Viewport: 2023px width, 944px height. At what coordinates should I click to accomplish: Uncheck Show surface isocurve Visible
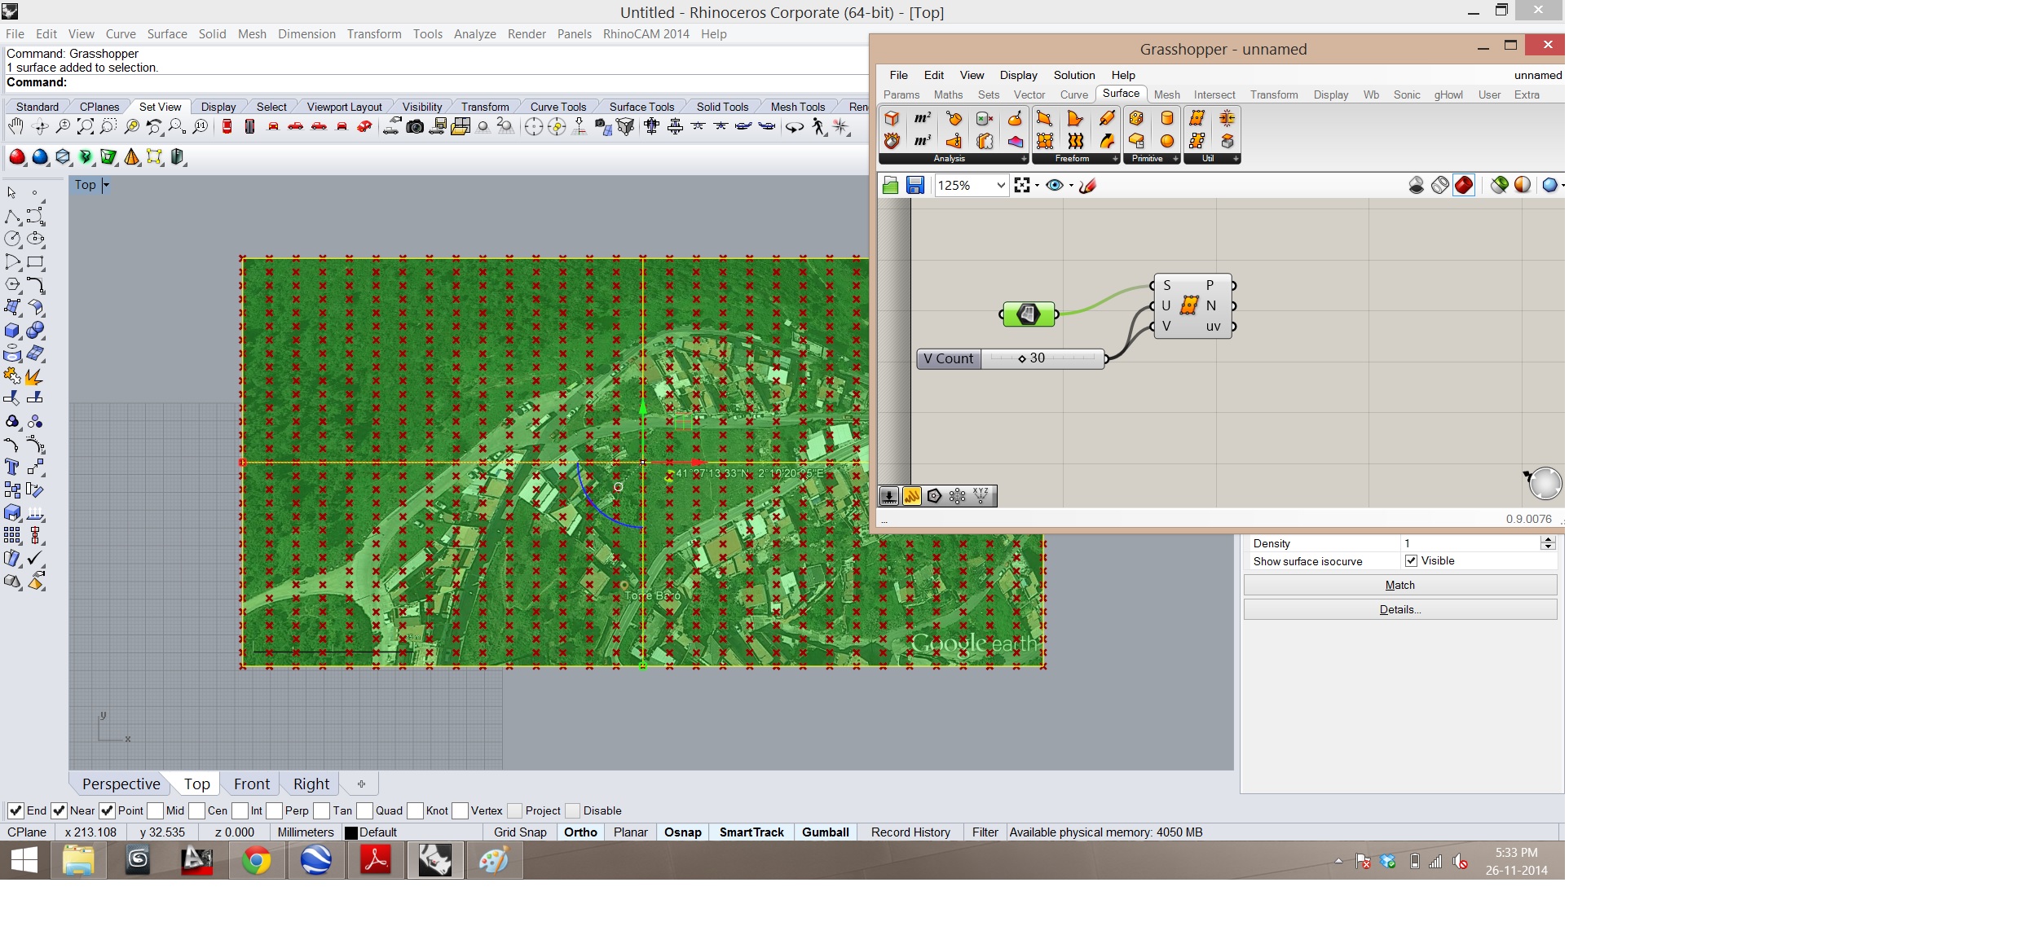pos(1411,560)
